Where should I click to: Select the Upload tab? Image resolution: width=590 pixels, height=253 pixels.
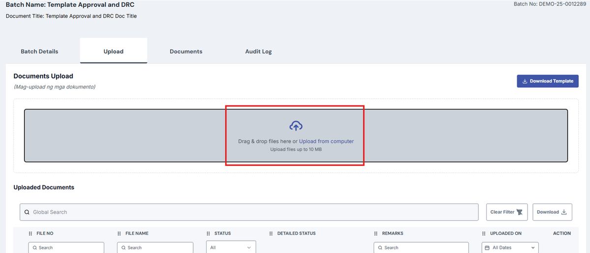coord(114,51)
